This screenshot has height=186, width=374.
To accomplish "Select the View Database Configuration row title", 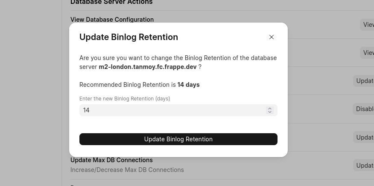I will (x=112, y=20).
